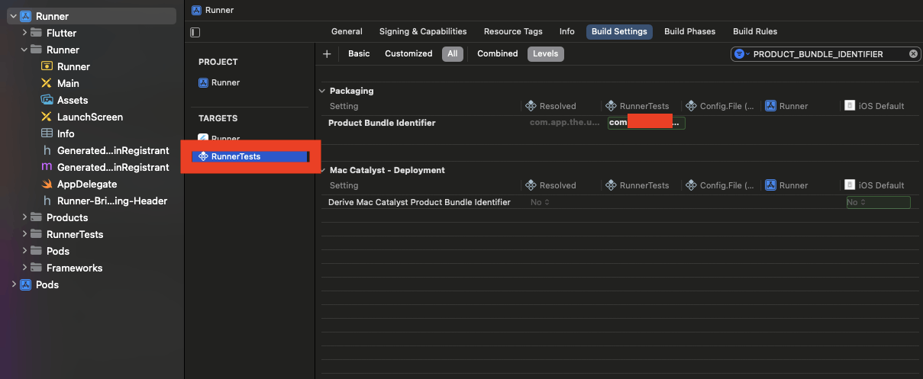923x379 pixels.
Task: Click the Runner.app product icon in navigator
Action: tap(47, 66)
